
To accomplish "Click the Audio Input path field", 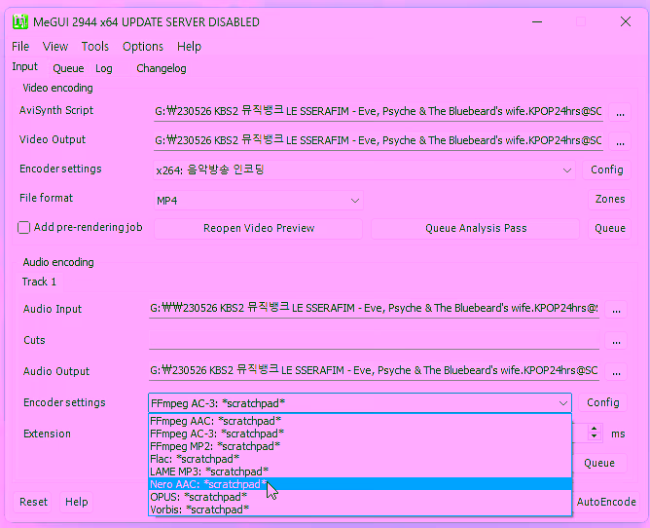I will click(374, 309).
